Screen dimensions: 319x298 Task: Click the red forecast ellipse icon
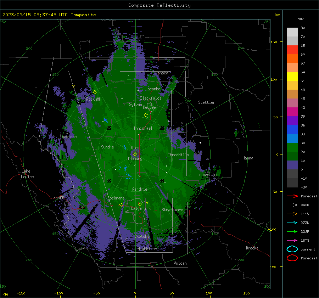coord(292,258)
